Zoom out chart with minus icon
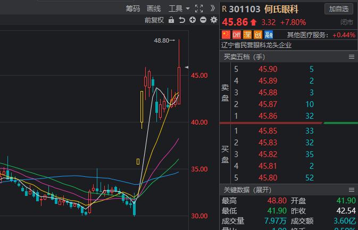The image size is (358, 230). click(203, 20)
